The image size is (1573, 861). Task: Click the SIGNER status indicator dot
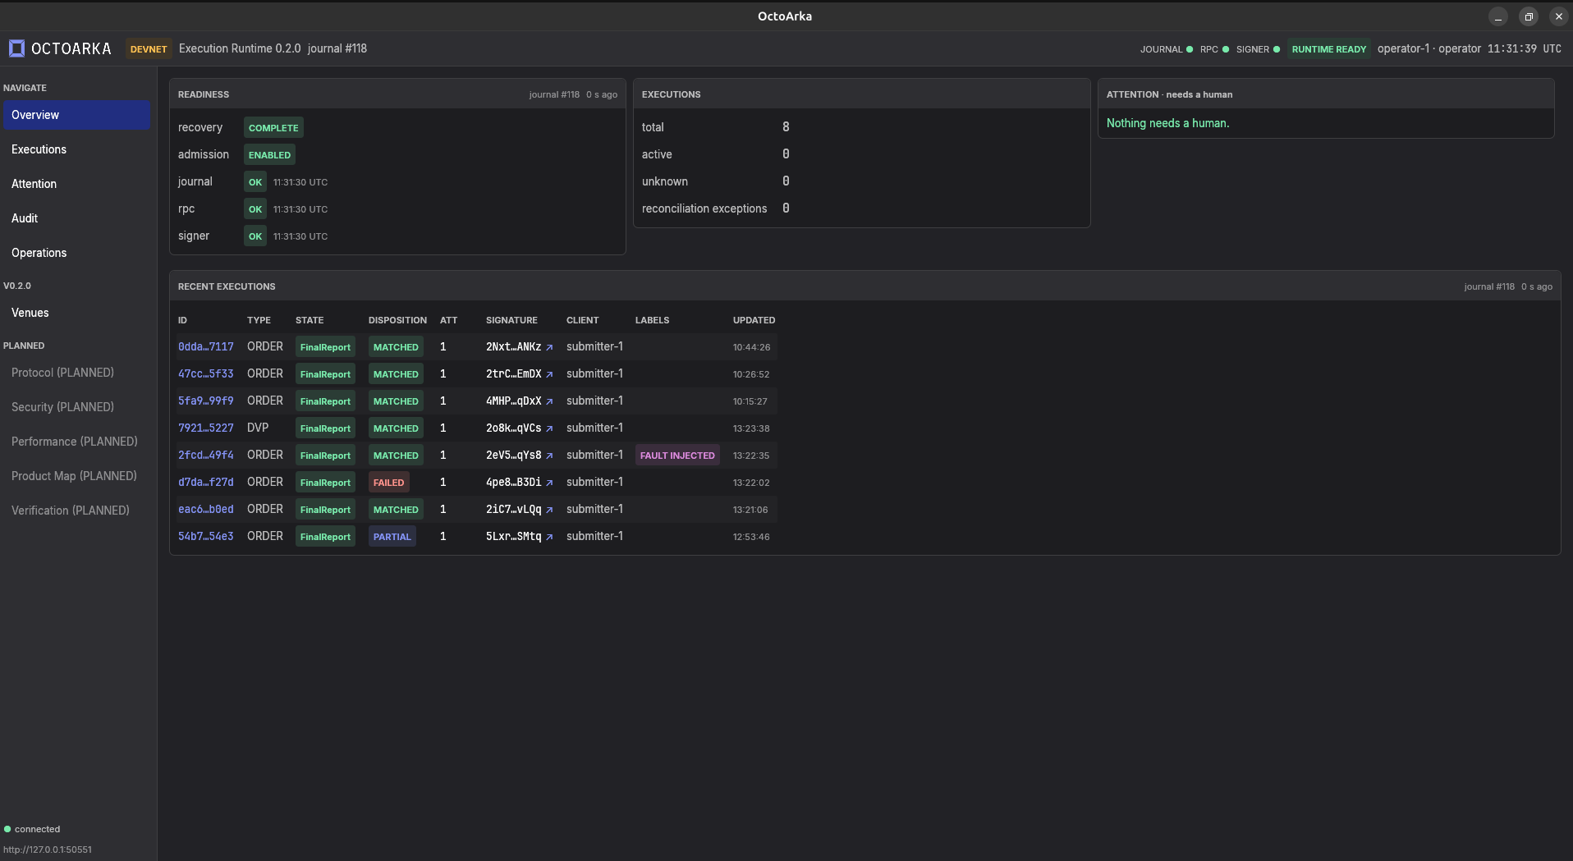click(1277, 49)
